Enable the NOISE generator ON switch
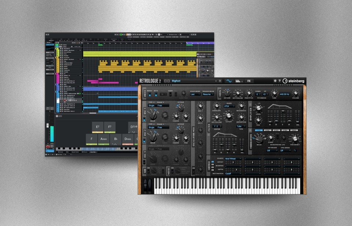Image resolution: width=352 pixels, height=226 pixels. point(172,171)
